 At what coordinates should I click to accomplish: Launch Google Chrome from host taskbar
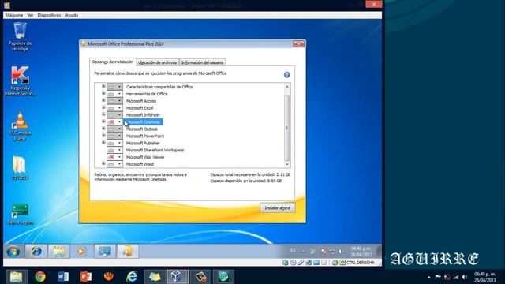point(40,277)
